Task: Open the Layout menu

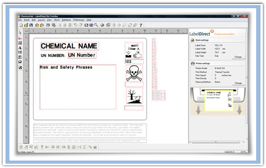Action: tap(41, 20)
